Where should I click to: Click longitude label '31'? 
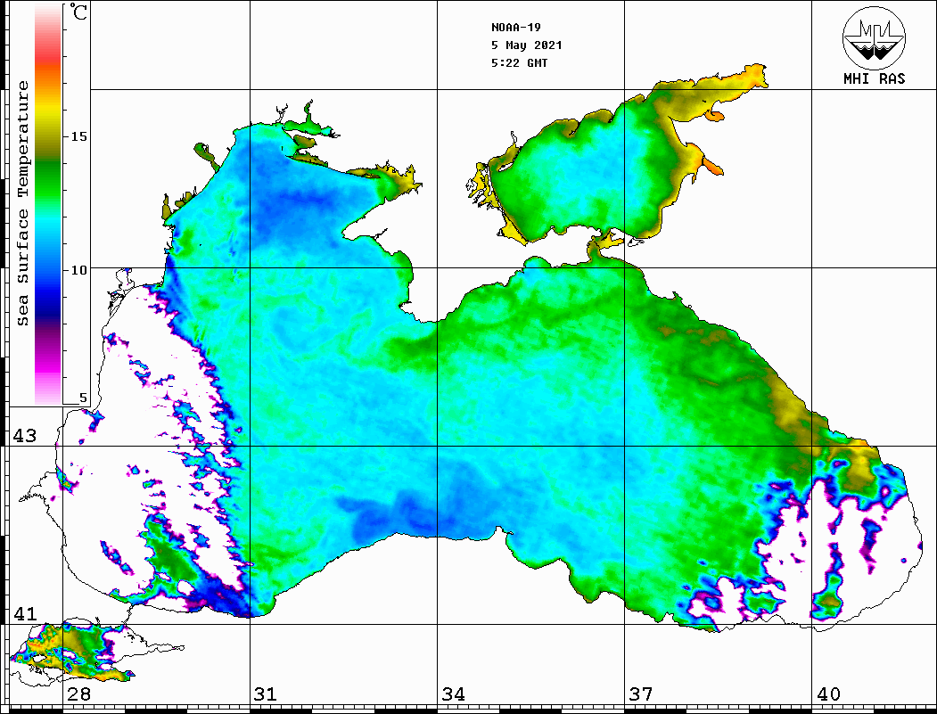[266, 694]
